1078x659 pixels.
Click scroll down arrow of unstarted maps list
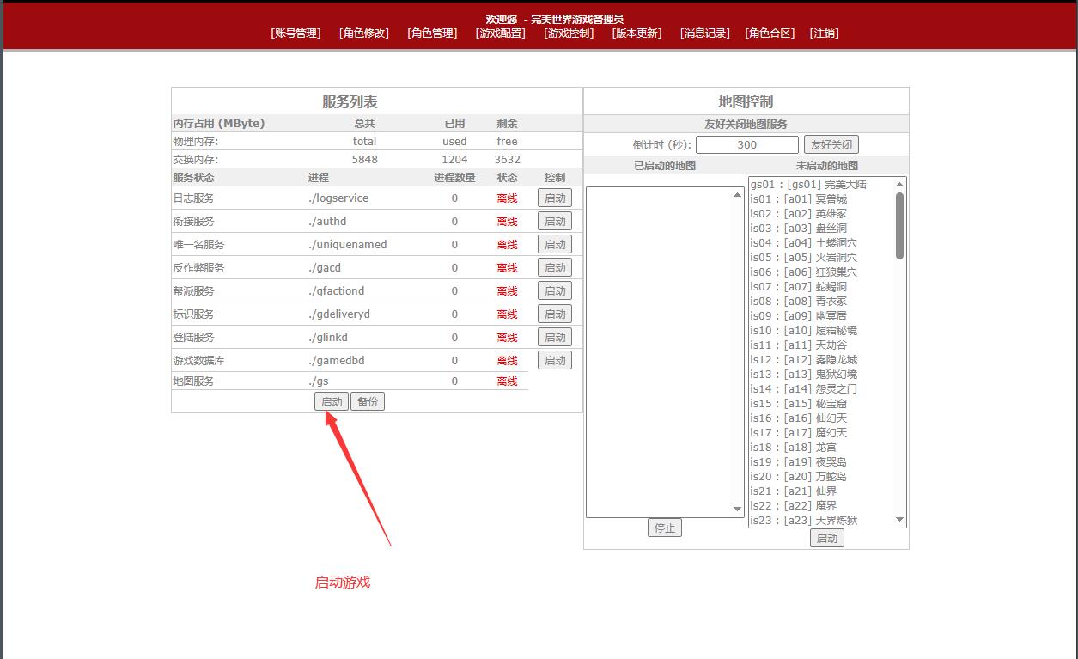(x=899, y=520)
